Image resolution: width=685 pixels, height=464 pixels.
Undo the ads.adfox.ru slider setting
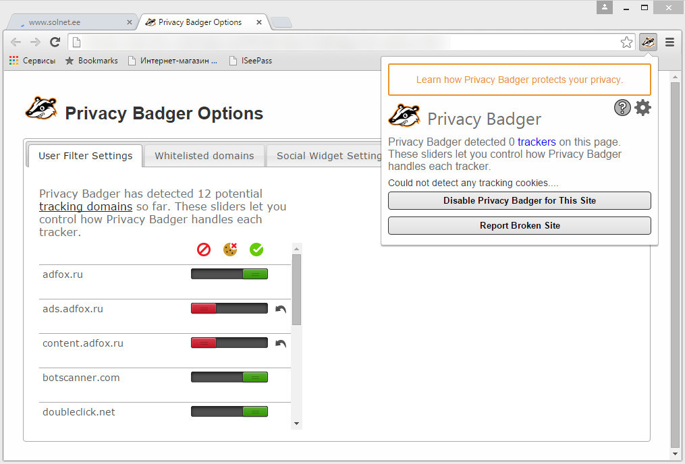[281, 309]
